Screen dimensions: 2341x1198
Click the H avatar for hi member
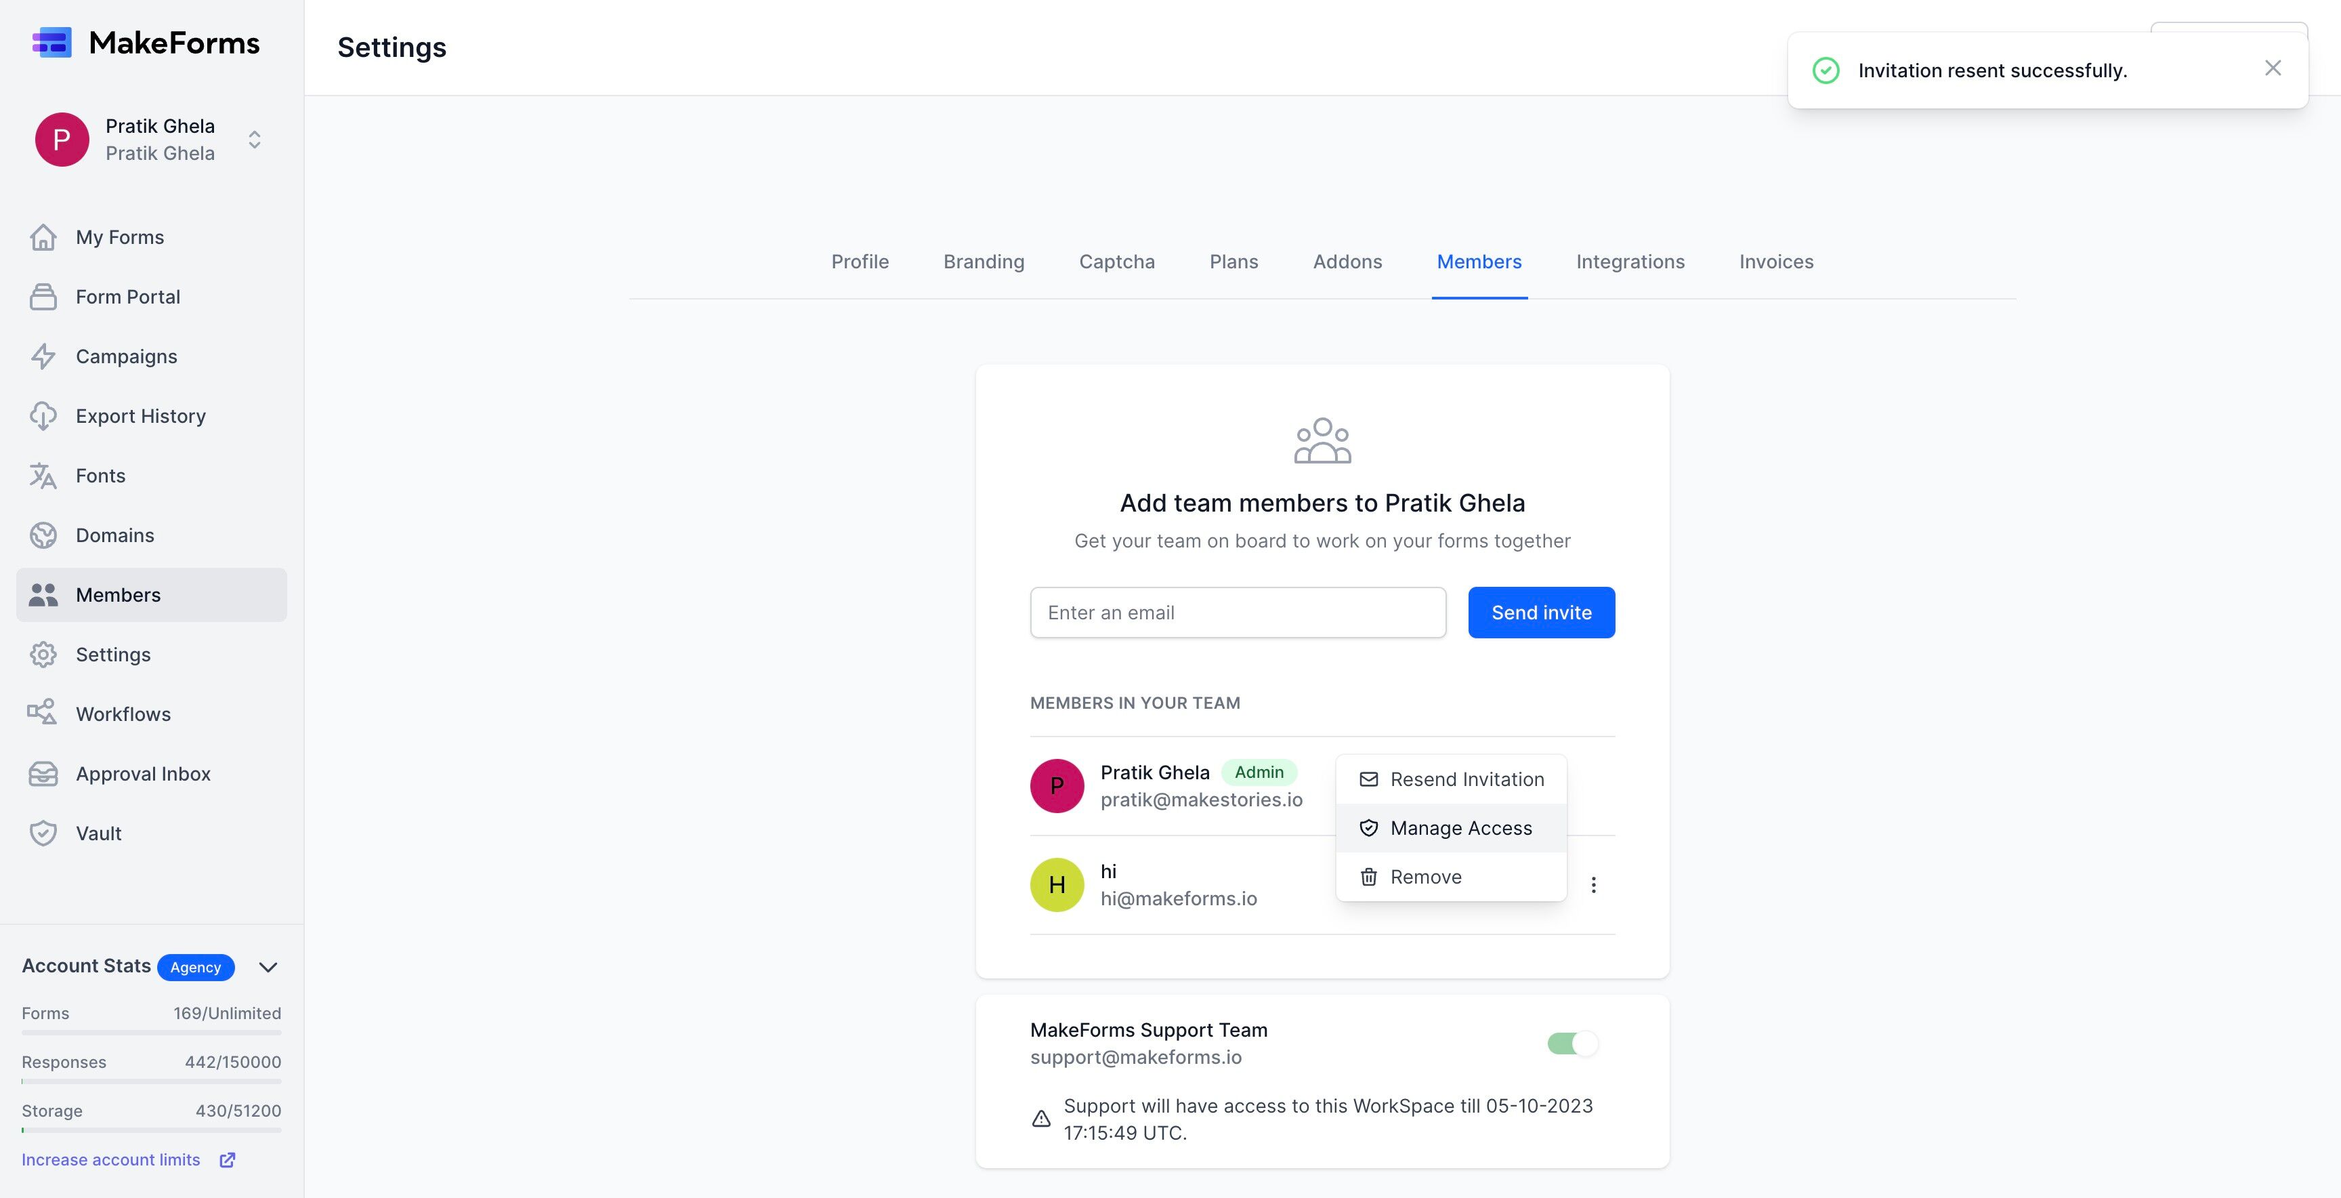(x=1057, y=884)
